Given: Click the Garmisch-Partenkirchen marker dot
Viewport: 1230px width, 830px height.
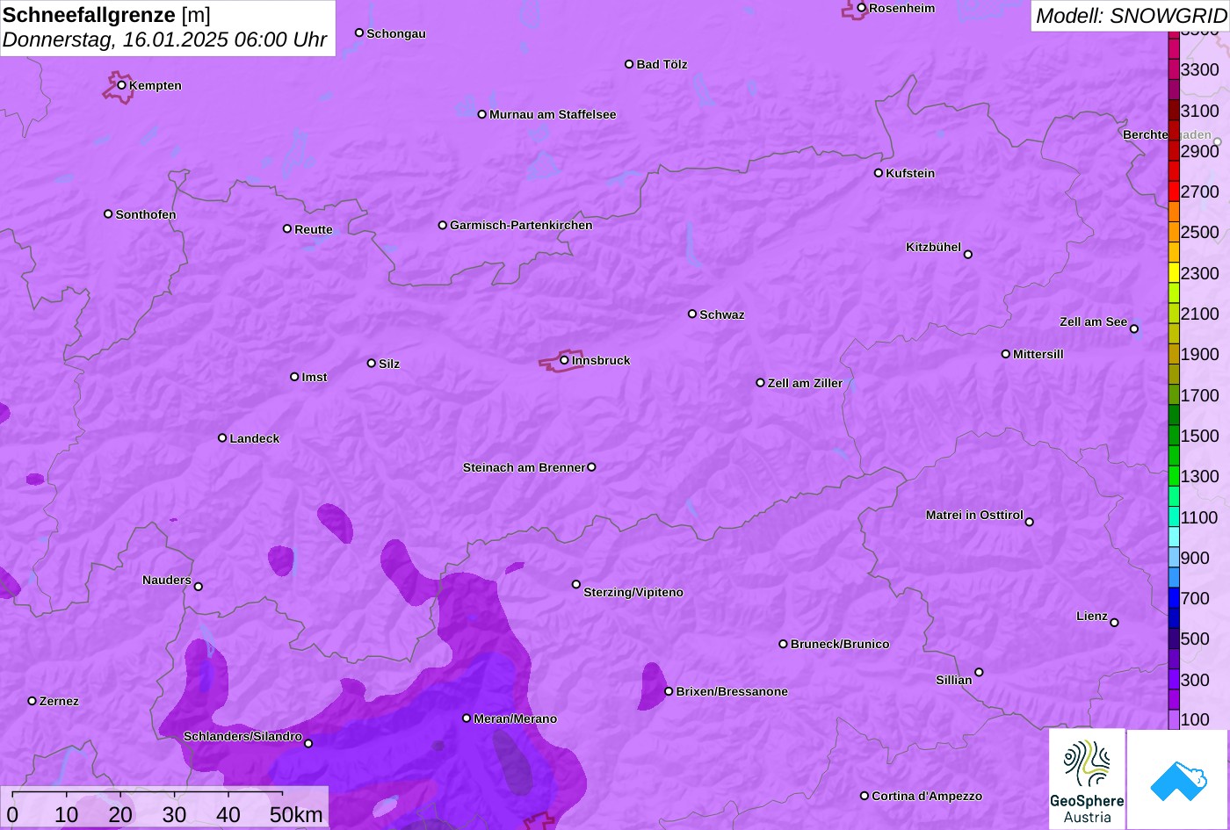Looking at the screenshot, I should coord(443,225).
